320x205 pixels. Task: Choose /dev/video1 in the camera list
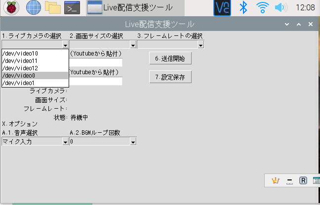[x=35, y=83]
